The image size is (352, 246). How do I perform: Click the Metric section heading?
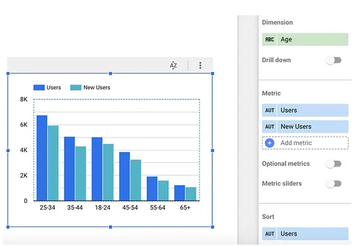tap(271, 93)
